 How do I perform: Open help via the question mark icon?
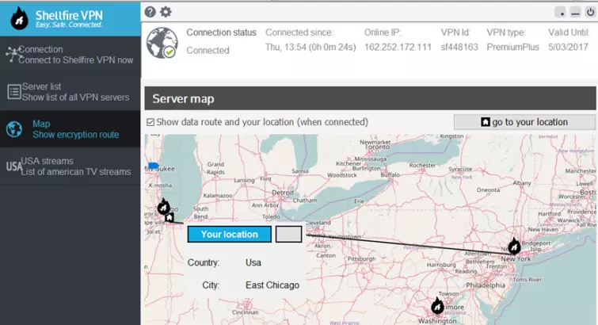pyautogui.click(x=150, y=12)
